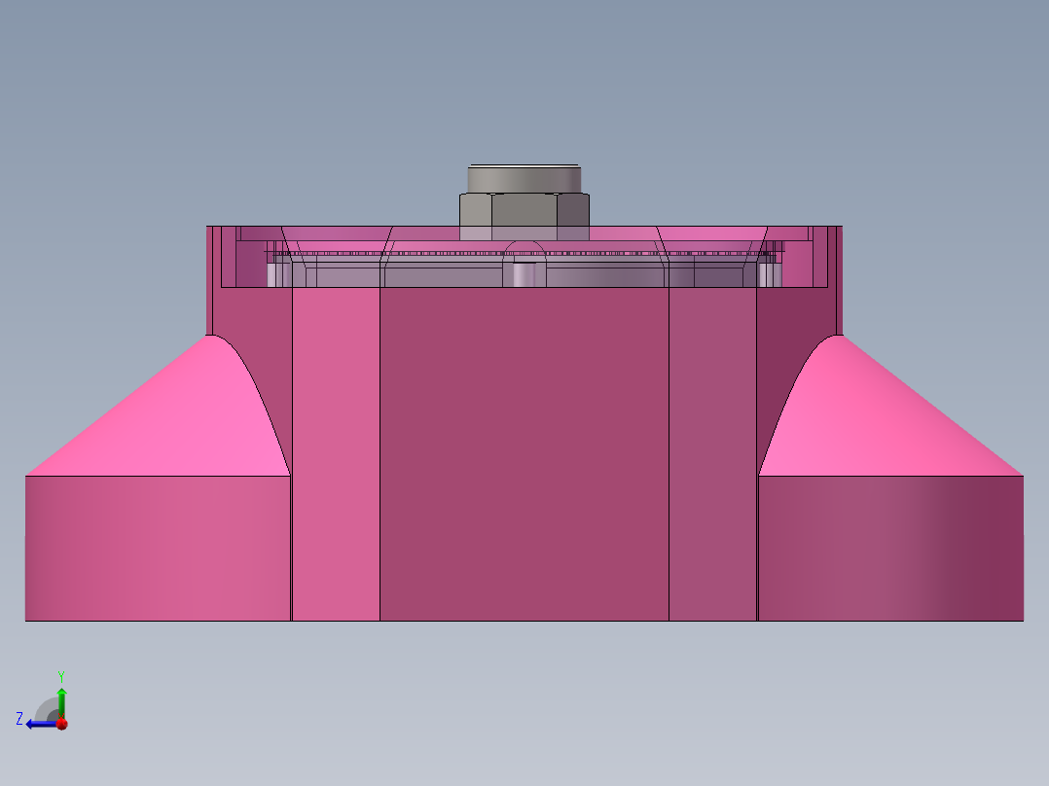Select the small central pin under nut
Screen dimensions: 1049x786
tap(524, 274)
